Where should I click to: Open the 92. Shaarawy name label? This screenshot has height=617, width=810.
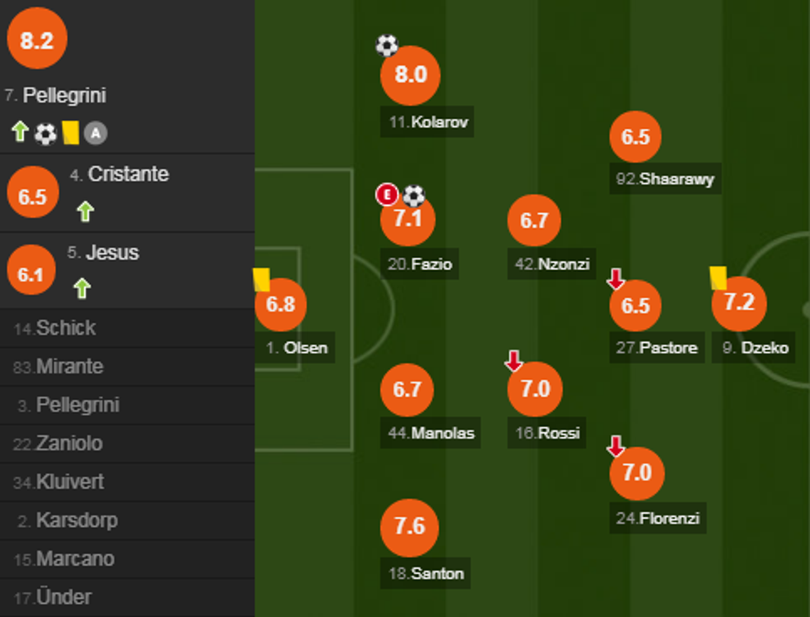click(x=665, y=178)
